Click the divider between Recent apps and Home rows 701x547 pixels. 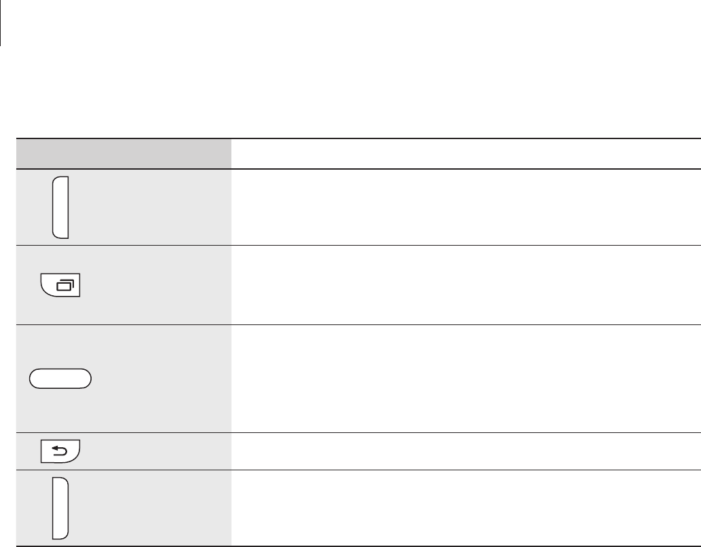click(x=358, y=324)
